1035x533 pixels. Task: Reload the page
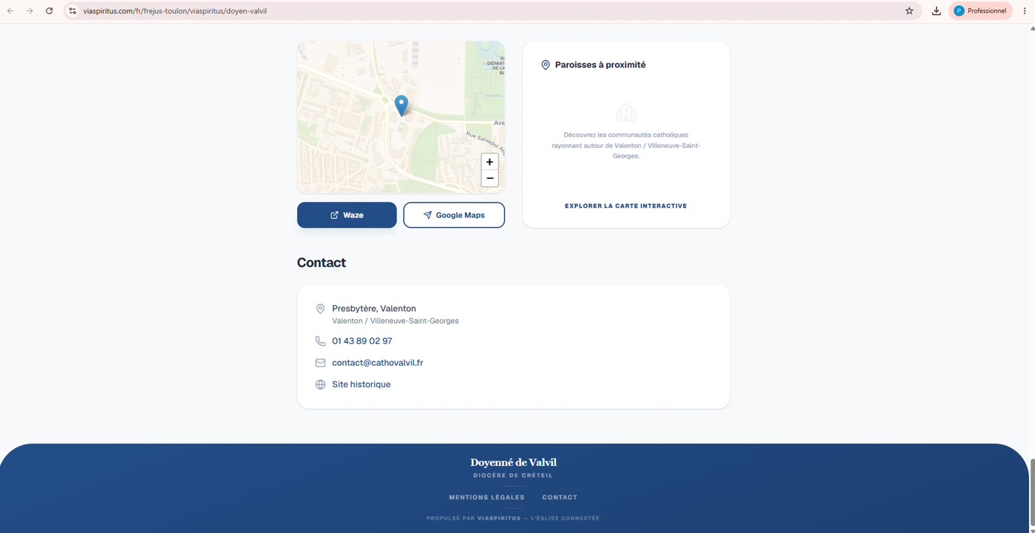[x=50, y=11]
